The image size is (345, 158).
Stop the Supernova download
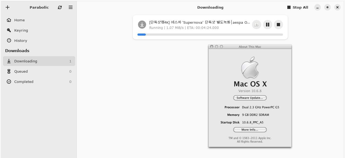click(278, 25)
